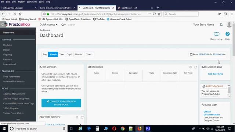Open 1-Click Upgrade in sidebar

(x=11, y=108)
